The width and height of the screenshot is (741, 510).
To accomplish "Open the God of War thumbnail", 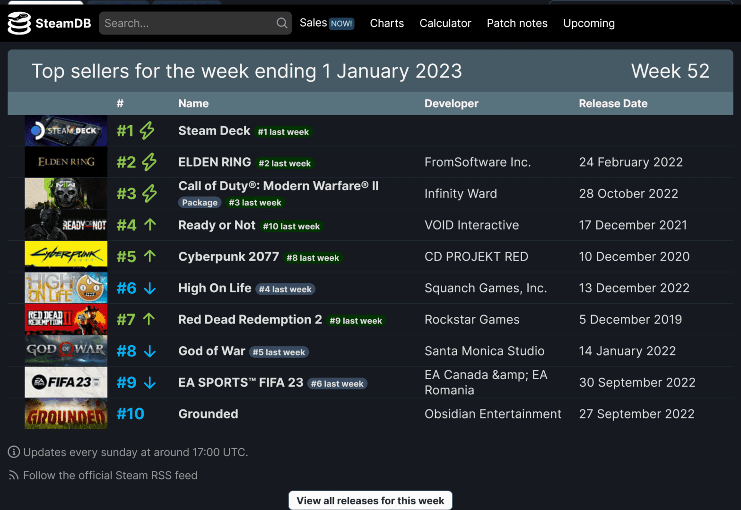I will [66, 351].
